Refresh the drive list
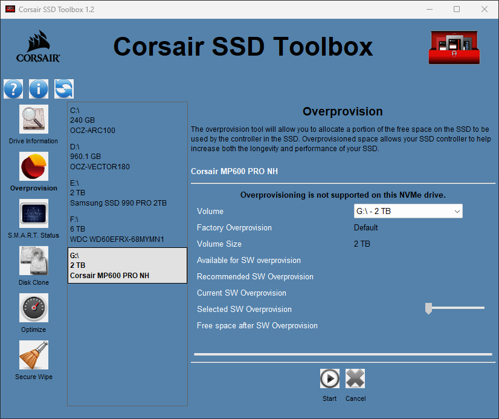The height and width of the screenshot is (419, 499). [x=64, y=89]
